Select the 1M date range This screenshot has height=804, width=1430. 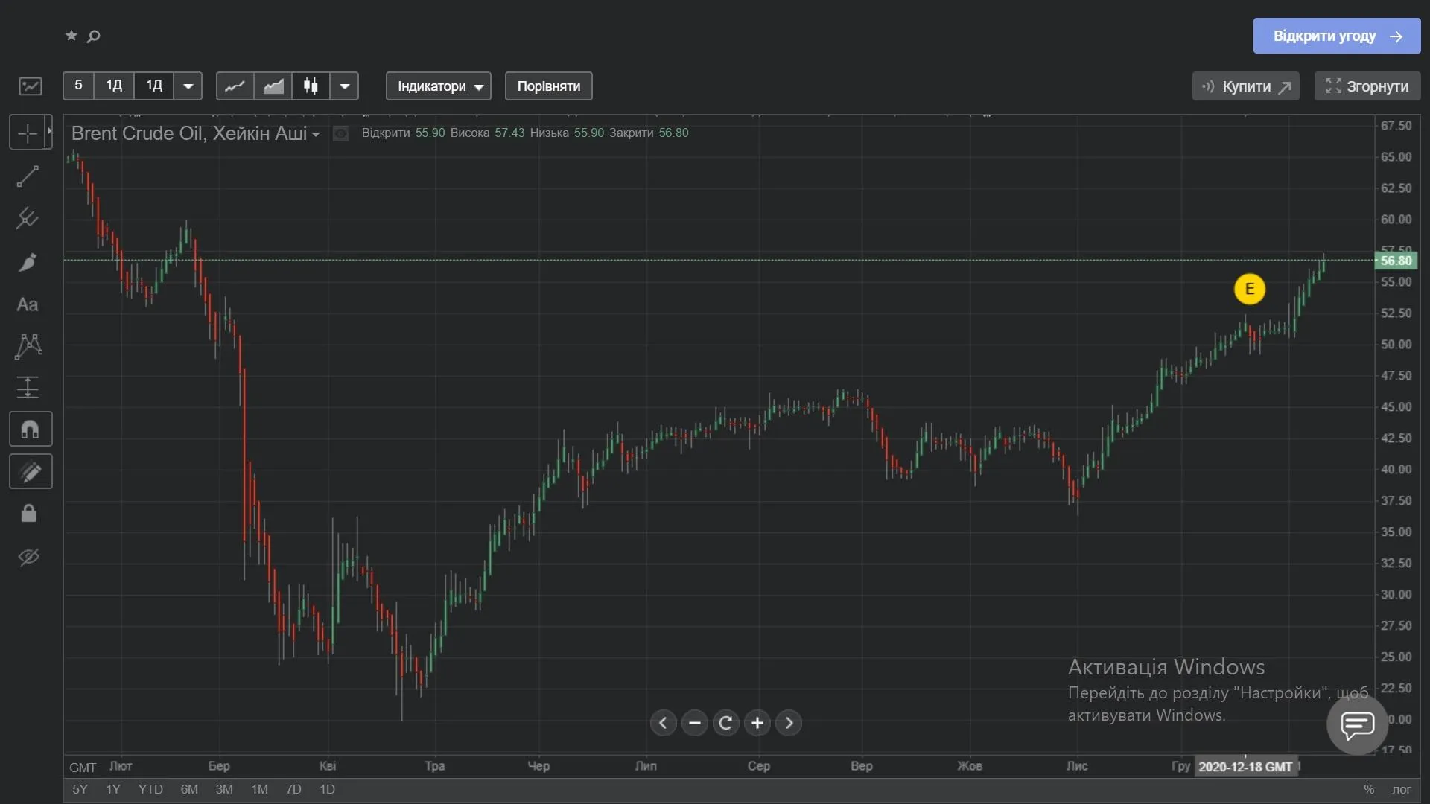[259, 789]
